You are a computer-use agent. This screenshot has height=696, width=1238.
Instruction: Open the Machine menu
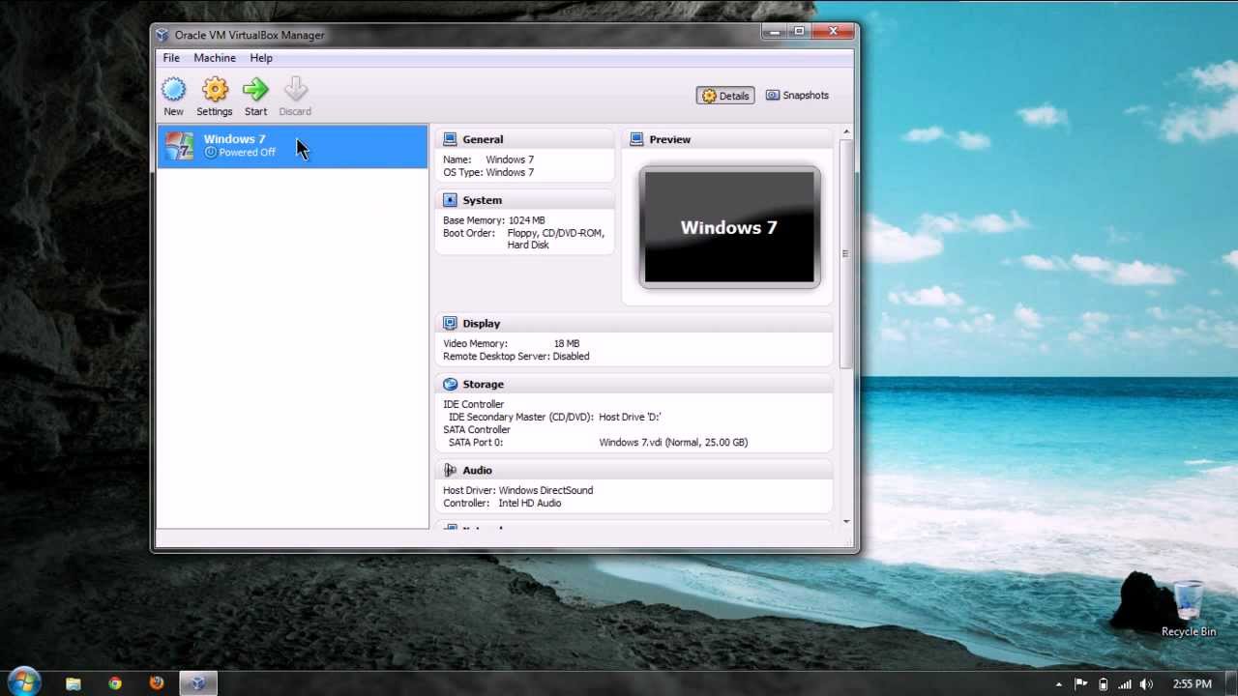click(x=215, y=58)
